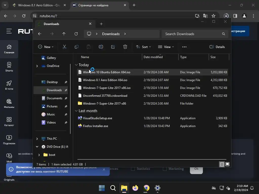Open Chrome tab search dropdown
Screen dimensions: 259x194
pos(5,5)
